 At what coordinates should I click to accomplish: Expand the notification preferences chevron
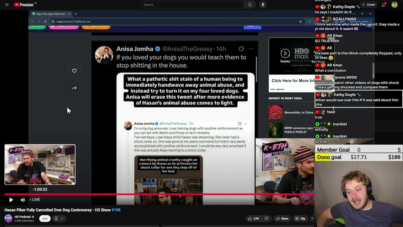(62, 218)
